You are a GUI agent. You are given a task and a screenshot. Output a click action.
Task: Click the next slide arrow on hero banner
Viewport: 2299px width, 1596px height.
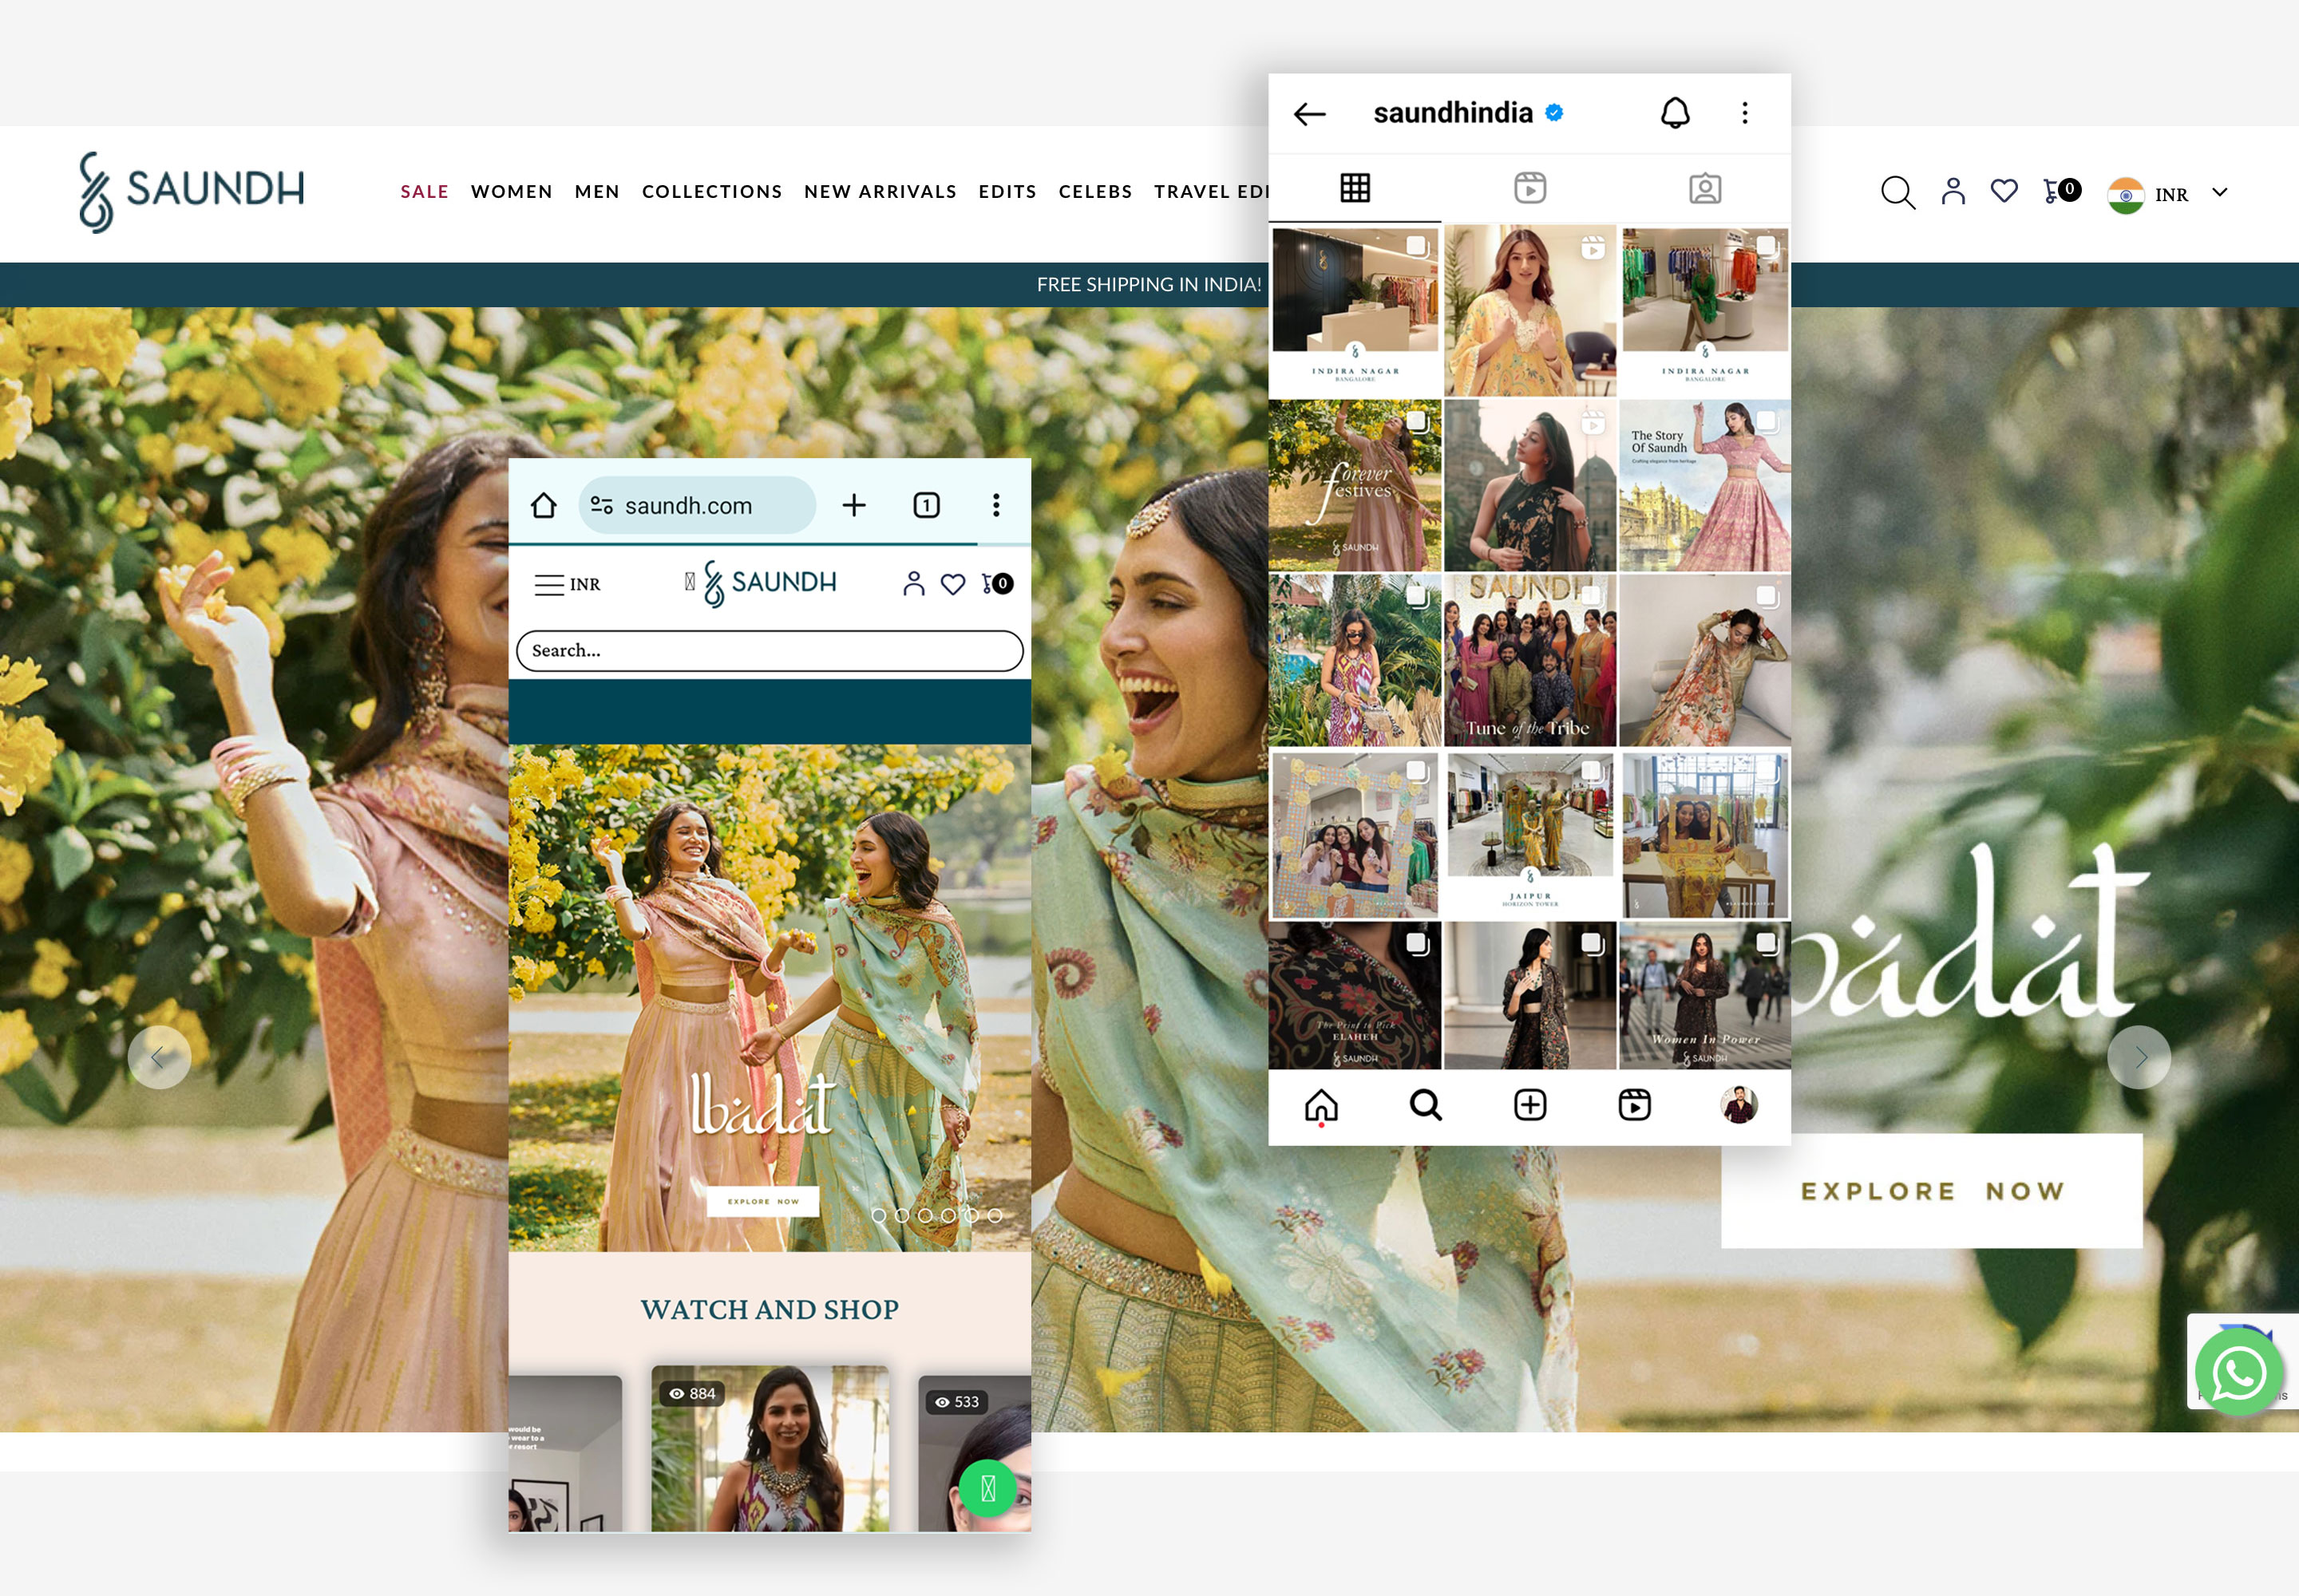pyautogui.click(x=2139, y=1057)
